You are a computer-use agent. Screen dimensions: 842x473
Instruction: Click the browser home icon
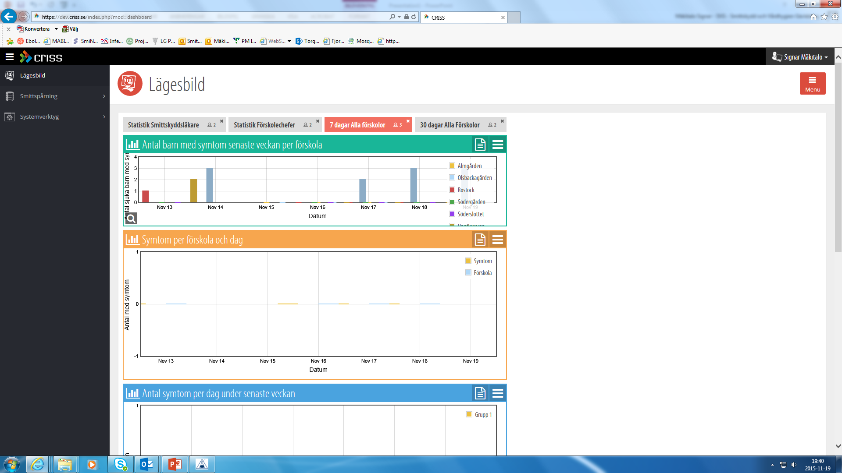click(813, 17)
